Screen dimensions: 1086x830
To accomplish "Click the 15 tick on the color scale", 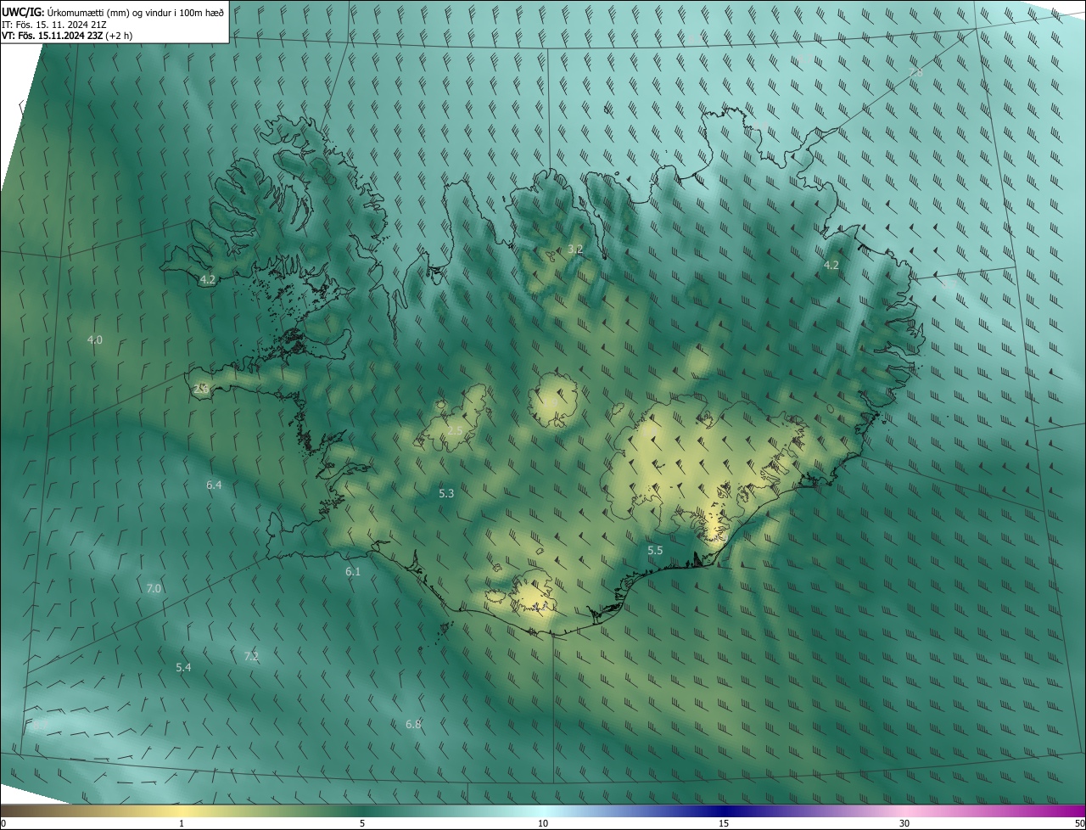I will pos(724,823).
